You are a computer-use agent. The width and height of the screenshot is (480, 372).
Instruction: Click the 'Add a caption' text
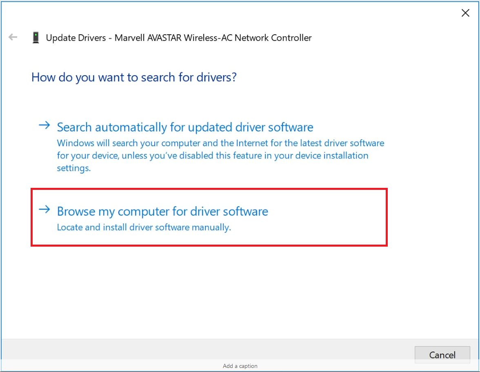tap(240, 366)
